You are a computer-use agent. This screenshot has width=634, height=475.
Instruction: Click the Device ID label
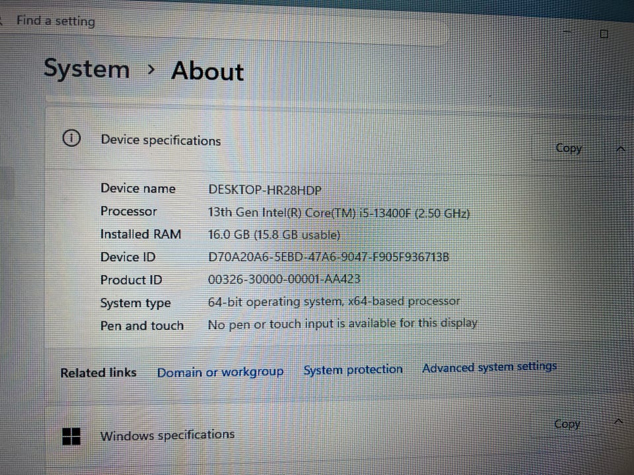[127, 257]
